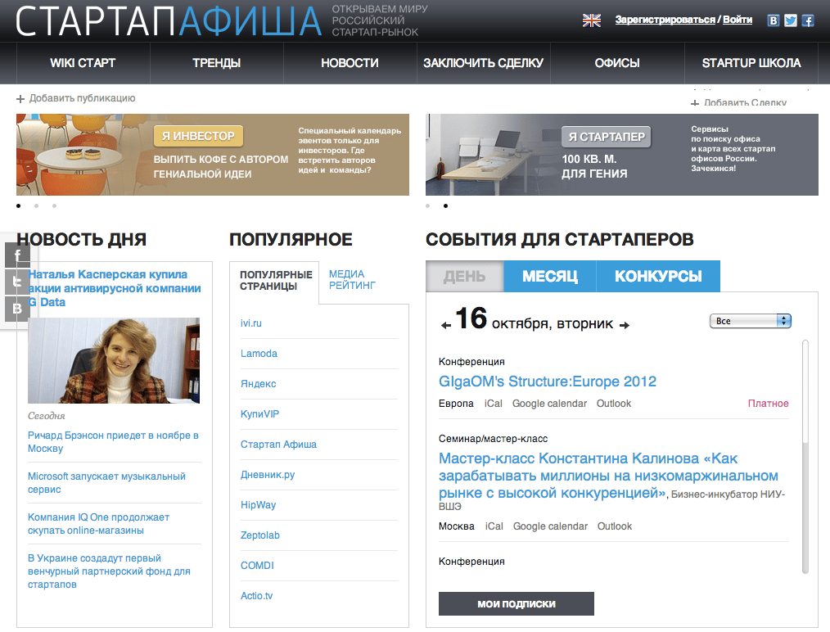This screenshot has width=830, height=632.
Task: Open НОВОСТИ menu item
Action: click(x=350, y=63)
